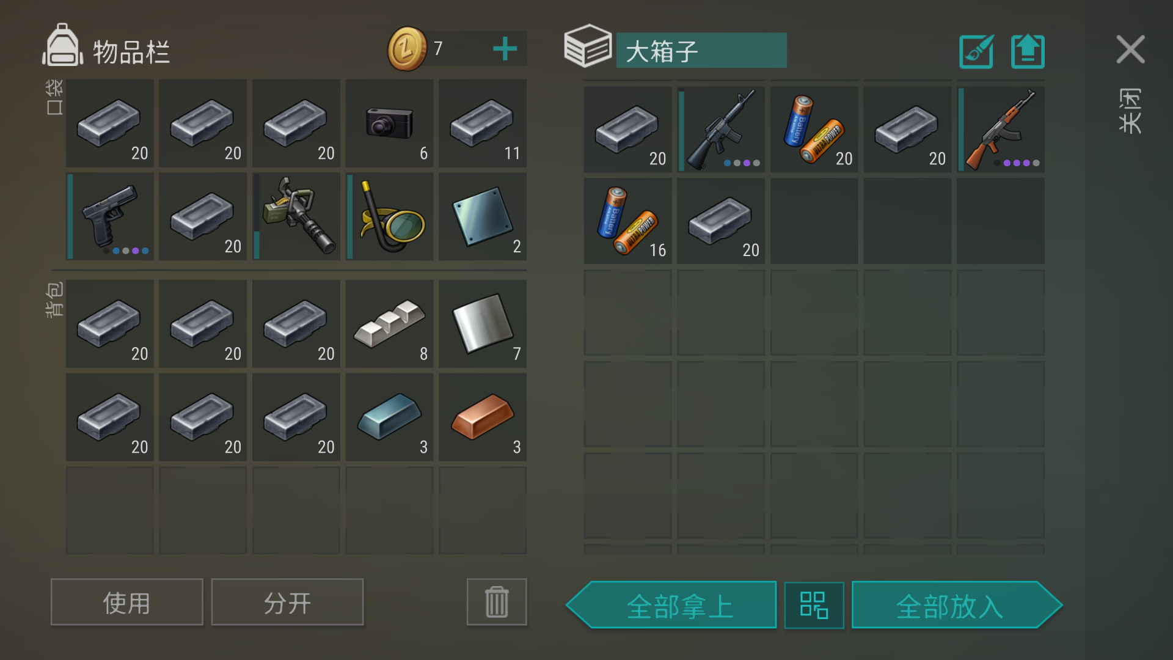Click the chest upgrade arrow icon
The height and width of the screenshot is (660, 1173).
(x=1028, y=51)
